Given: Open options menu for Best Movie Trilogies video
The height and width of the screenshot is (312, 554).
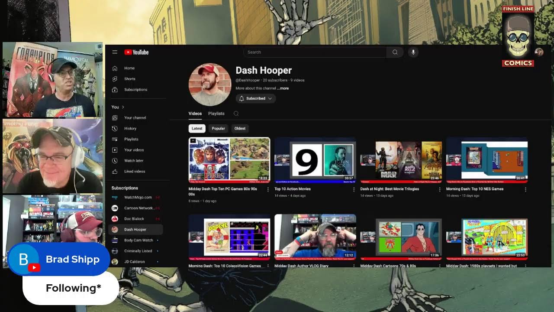Looking at the screenshot, I should pyautogui.click(x=440, y=189).
